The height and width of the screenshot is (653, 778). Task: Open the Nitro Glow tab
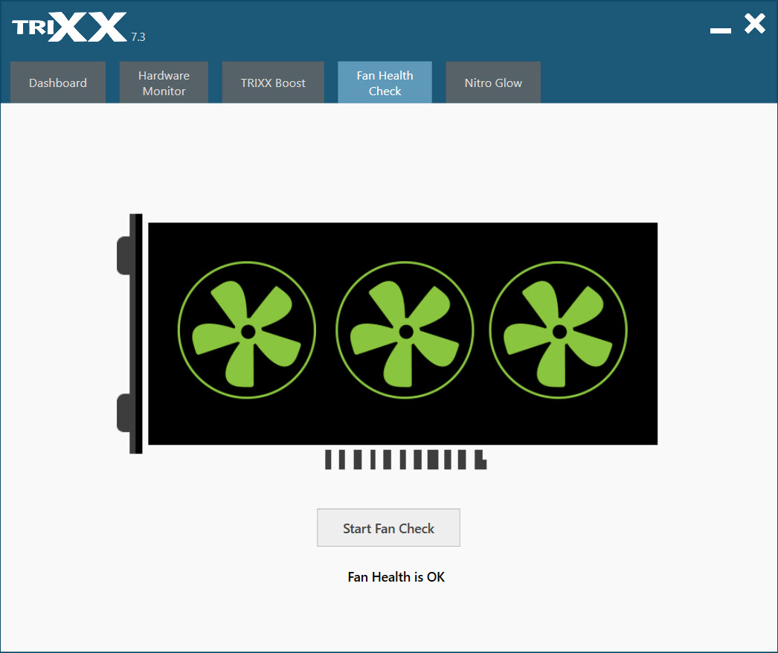[x=493, y=83]
